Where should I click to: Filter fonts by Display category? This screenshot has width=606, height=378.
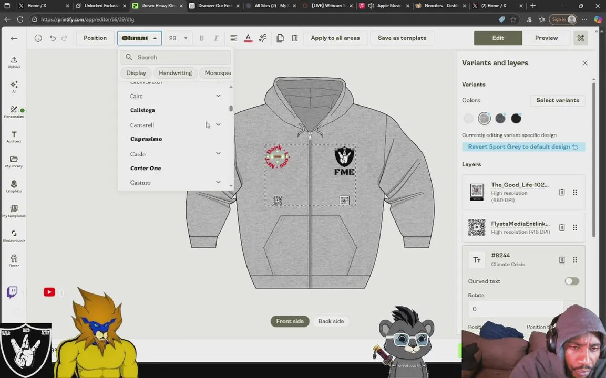click(136, 73)
